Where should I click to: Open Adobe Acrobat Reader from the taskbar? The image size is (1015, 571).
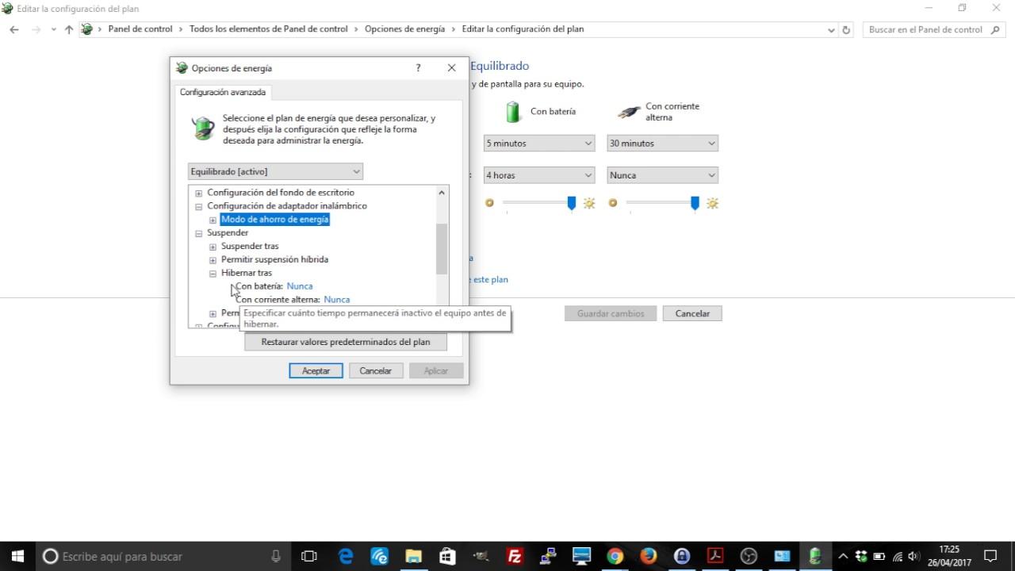tap(714, 556)
